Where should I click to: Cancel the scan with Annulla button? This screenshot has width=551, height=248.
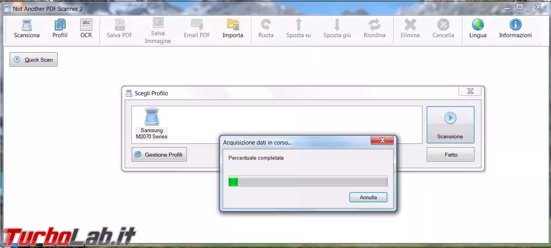point(368,197)
